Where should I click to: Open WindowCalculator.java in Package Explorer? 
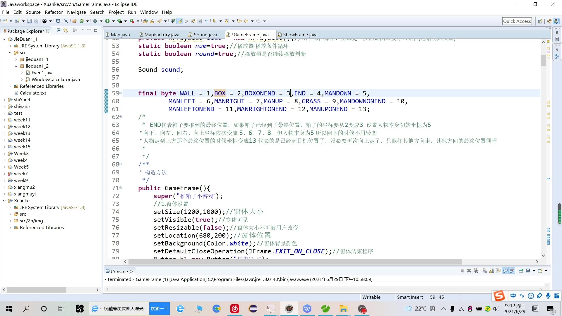coord(55,80)
